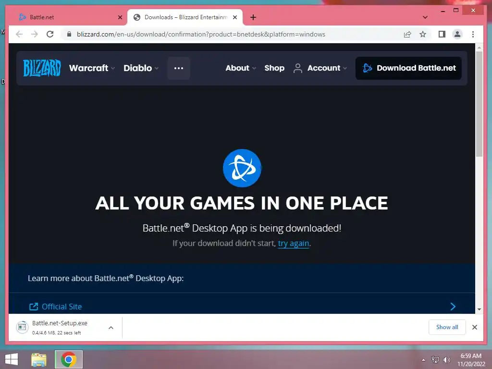The image size is (492, 369).
Task: Open the Warcraft dropdown menu
Action: click(92, 68)
